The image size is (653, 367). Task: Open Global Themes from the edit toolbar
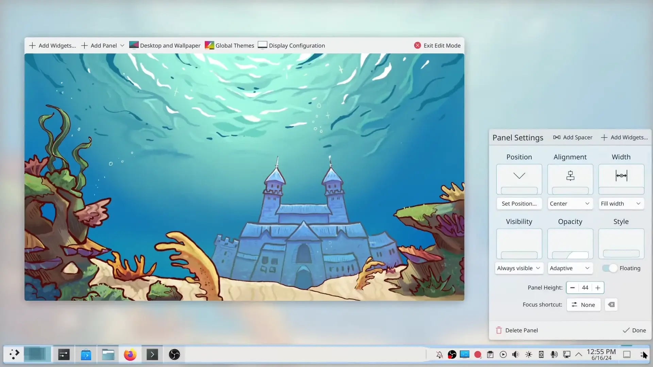(230, 46)
